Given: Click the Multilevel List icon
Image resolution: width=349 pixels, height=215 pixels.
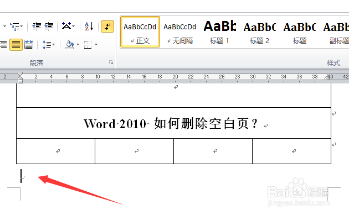Looking at the screenshot, I should (x=14, y=27).
